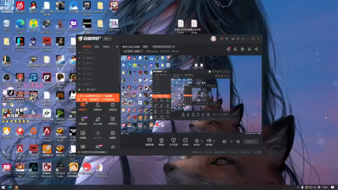This screenshot has width=338, height=190.
Task: Open the video co-streaming mic tool
Action: point(83,121)
